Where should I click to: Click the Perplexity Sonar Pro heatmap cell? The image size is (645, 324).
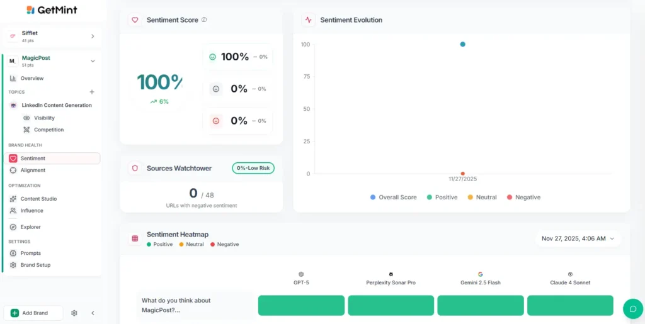pyautogui.click(x=391, y=306)
